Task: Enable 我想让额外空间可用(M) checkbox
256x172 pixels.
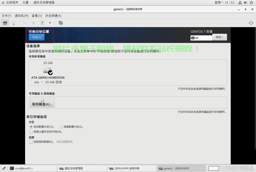Action: 31,131
